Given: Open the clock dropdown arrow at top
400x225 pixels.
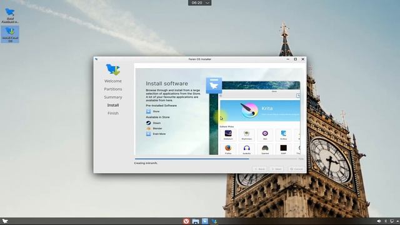Looking at the screenshot, I should (207, 2).
